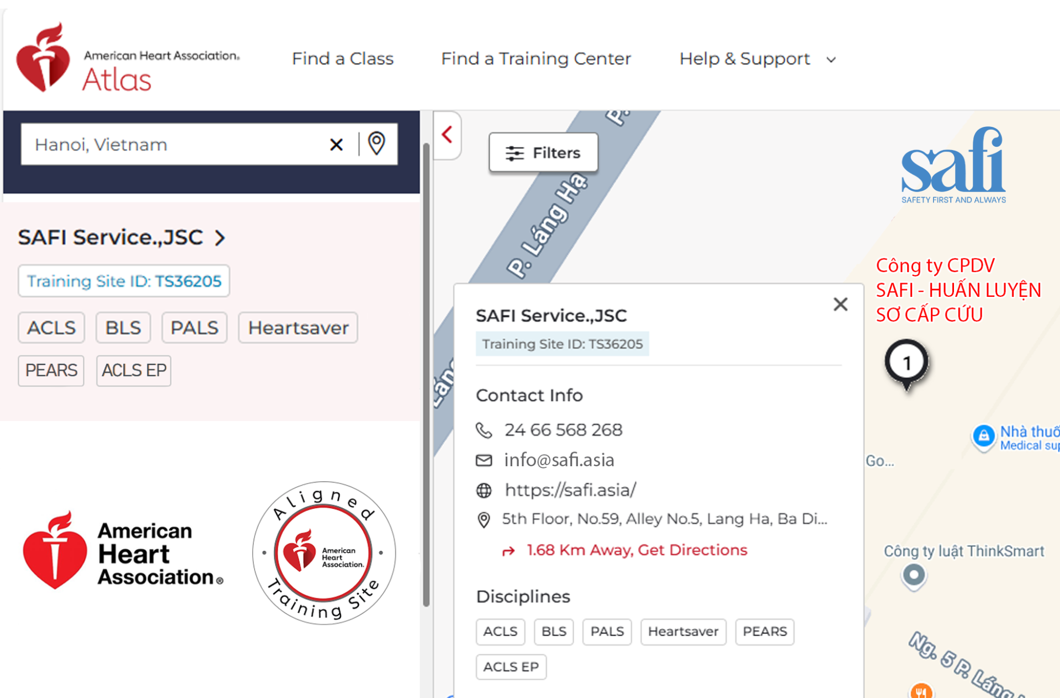Image resolution: width=1060 pixels, height=698 pixels.
Task: Click Heartsaver discipline tag in popup
Action: (683, 632)
